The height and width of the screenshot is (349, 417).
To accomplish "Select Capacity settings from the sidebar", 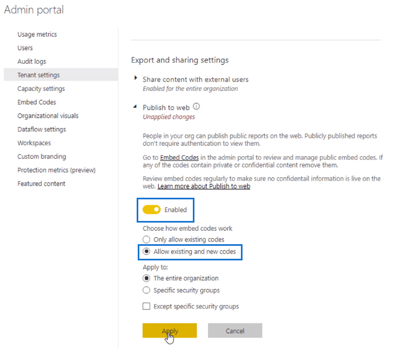I will [x=41, y=89].
